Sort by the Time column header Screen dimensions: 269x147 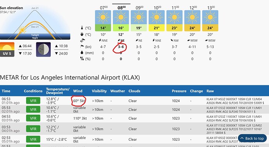pos(6,91)
